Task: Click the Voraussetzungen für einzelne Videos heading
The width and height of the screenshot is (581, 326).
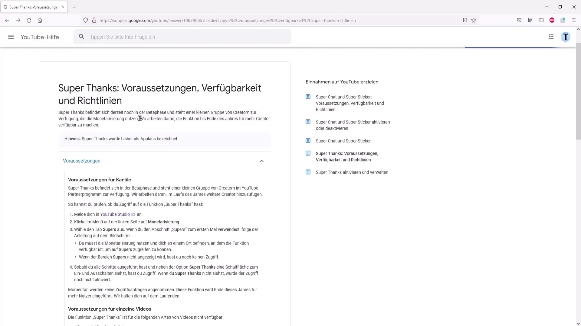Action: [x=110, y=309]
